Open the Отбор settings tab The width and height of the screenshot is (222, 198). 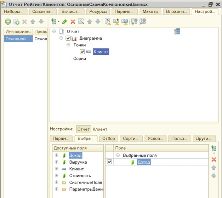click(109, 139)
